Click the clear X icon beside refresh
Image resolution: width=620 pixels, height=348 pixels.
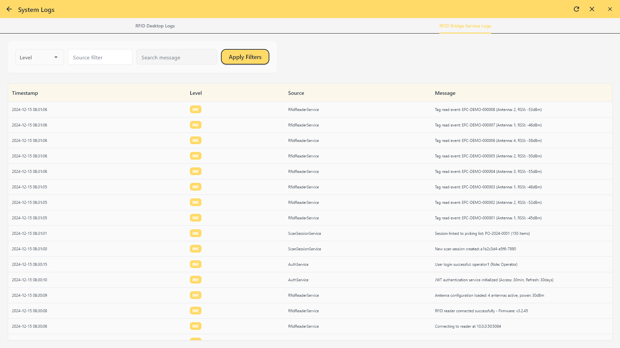tap(592, 9)
